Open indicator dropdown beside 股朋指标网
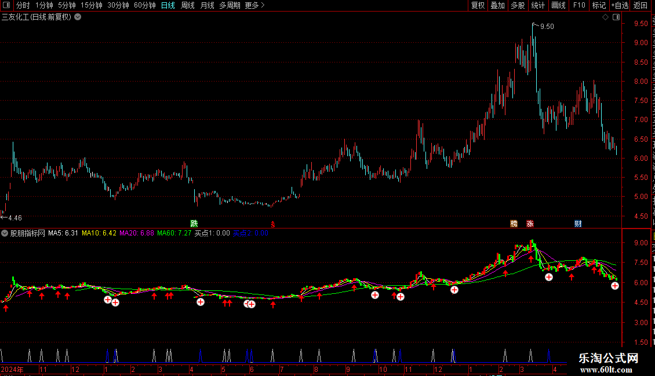This screenshot has width=655, height=376. click(5, 234)
